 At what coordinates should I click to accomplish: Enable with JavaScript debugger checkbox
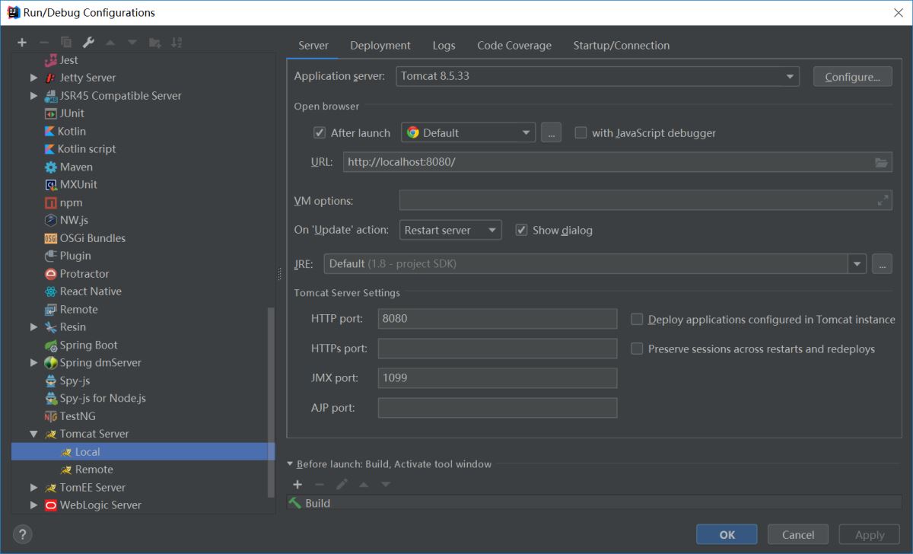click(581, 132)
